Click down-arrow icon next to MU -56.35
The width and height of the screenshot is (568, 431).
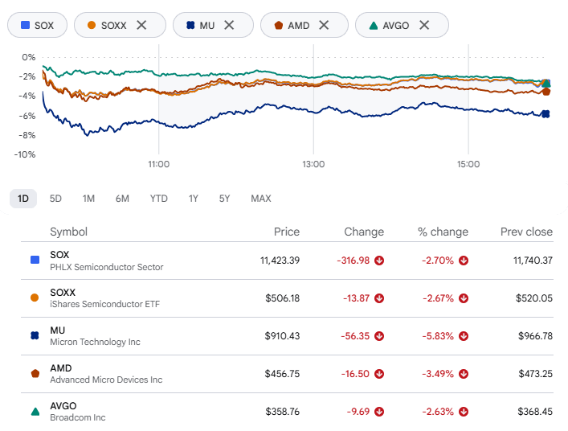pyautogui.click(x=379, y=336)
